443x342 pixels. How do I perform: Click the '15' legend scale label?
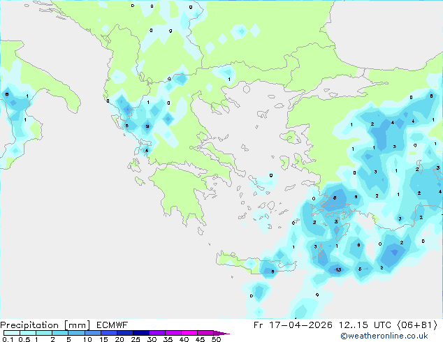(103, 339)
